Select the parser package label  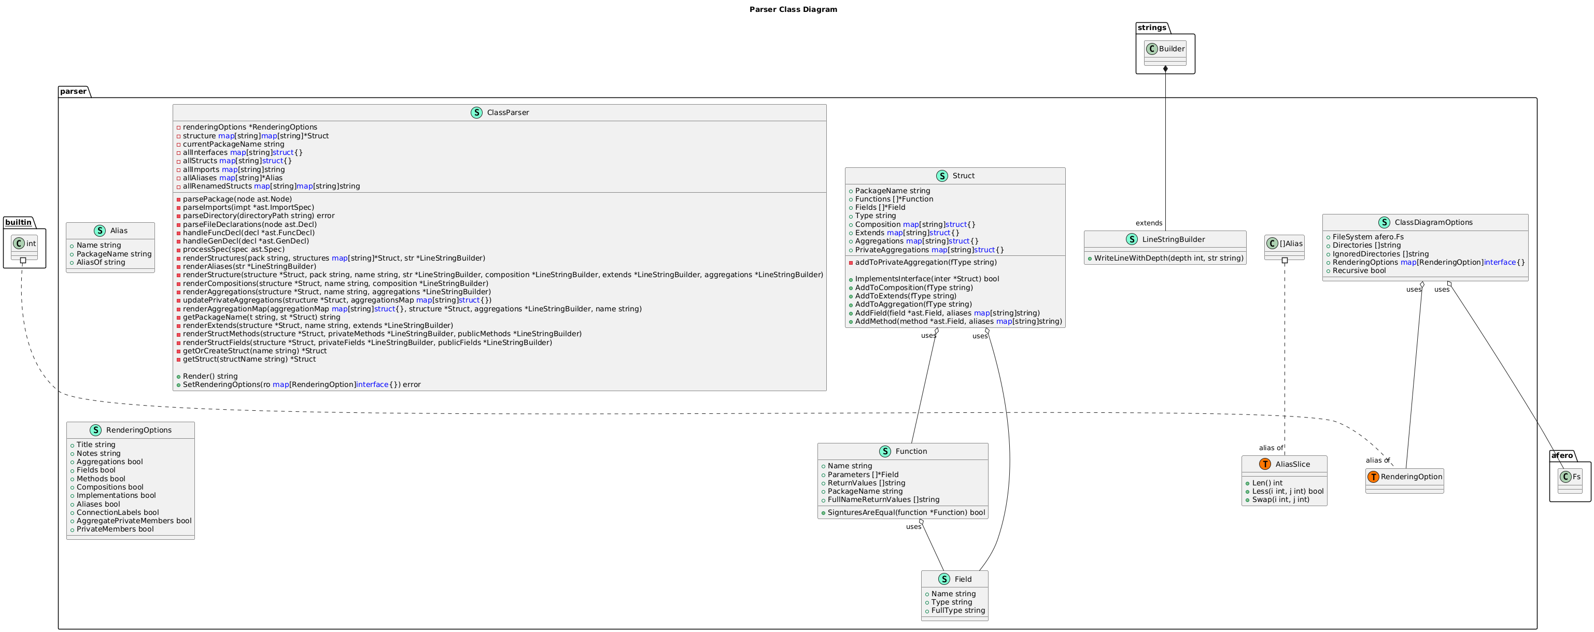(74, 92)
